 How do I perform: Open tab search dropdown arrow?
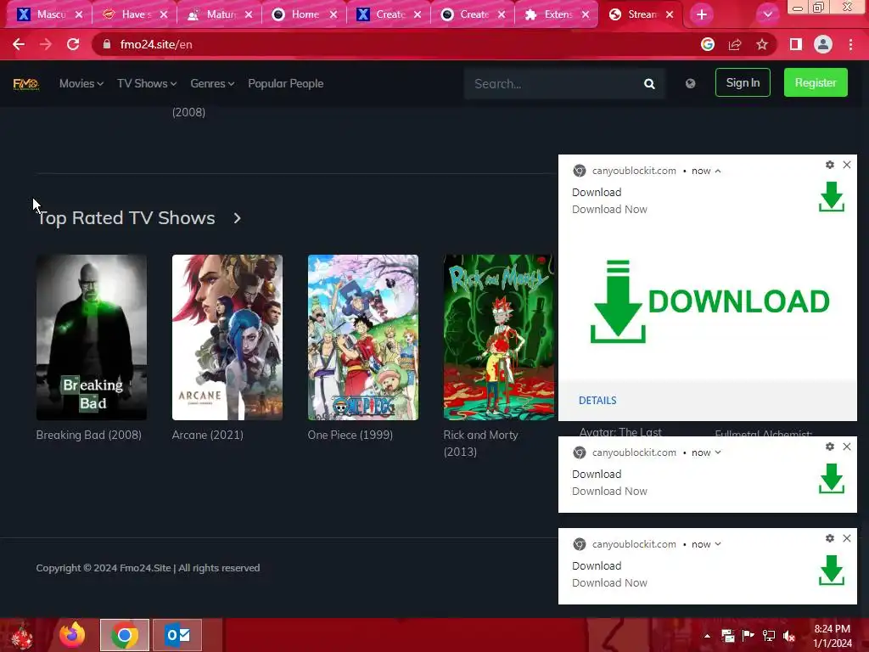767,14
